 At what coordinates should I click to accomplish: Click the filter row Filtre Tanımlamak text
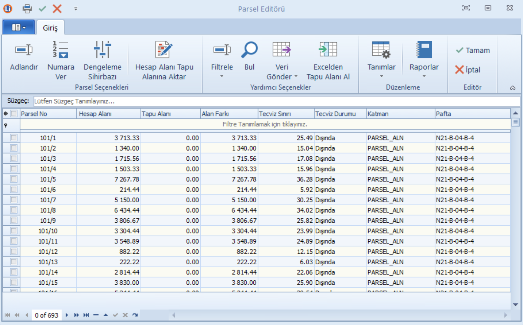point(265,124)
